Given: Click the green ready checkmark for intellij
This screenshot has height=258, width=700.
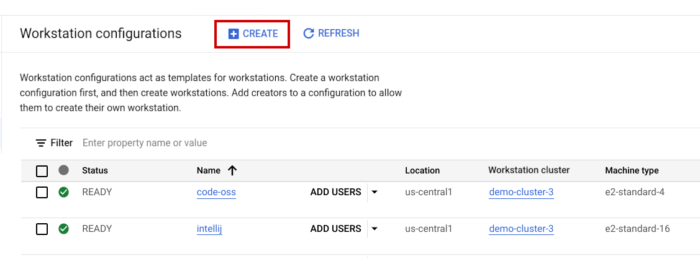Looking at the screenshot, I should (63, 229).
